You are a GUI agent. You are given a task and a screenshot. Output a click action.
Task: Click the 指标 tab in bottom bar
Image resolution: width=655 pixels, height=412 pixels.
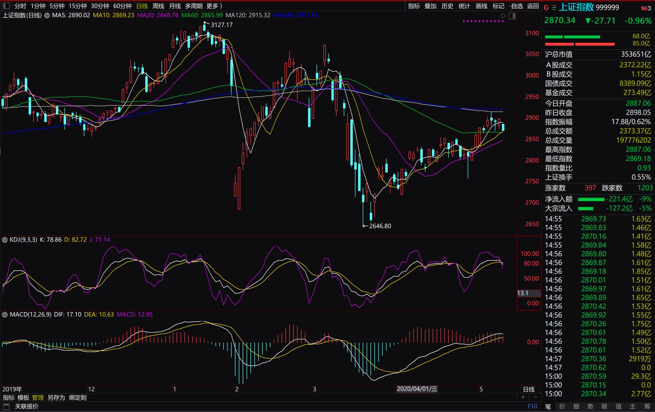click(9, 397)
